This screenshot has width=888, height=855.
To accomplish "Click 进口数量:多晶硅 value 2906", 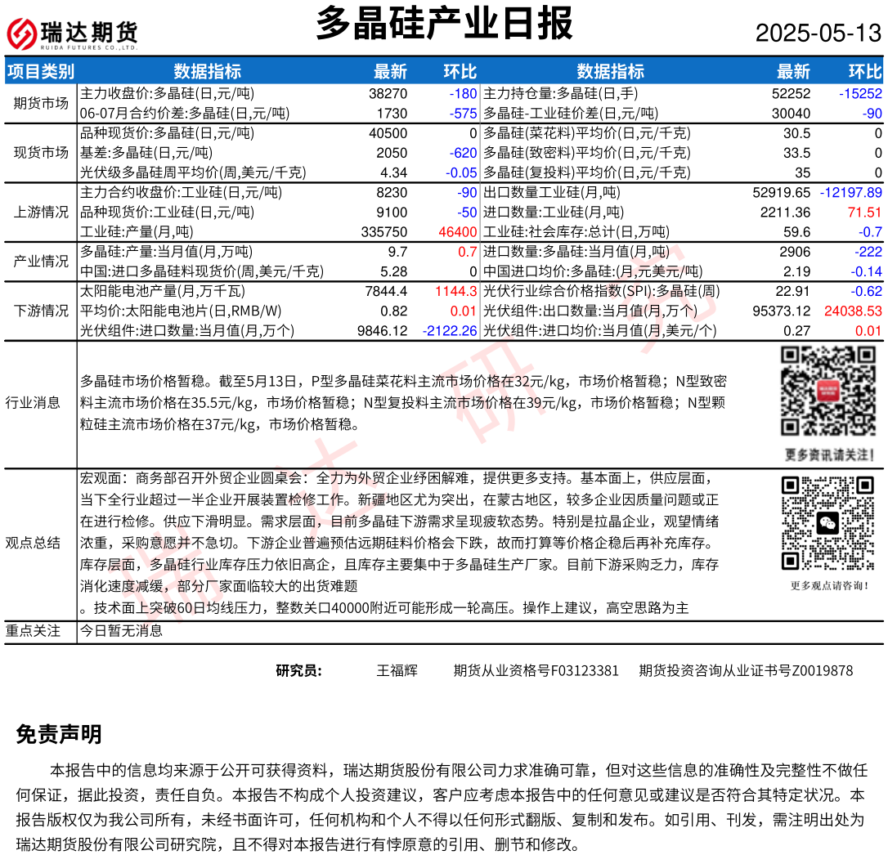I will pos(795,252).
